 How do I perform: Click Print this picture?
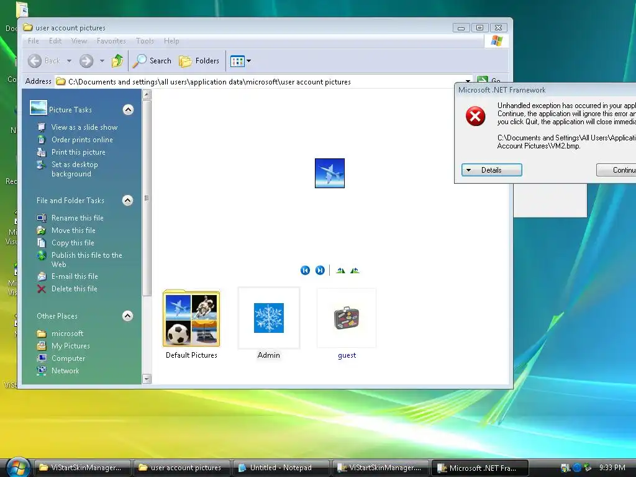click(x=78, y=152)
